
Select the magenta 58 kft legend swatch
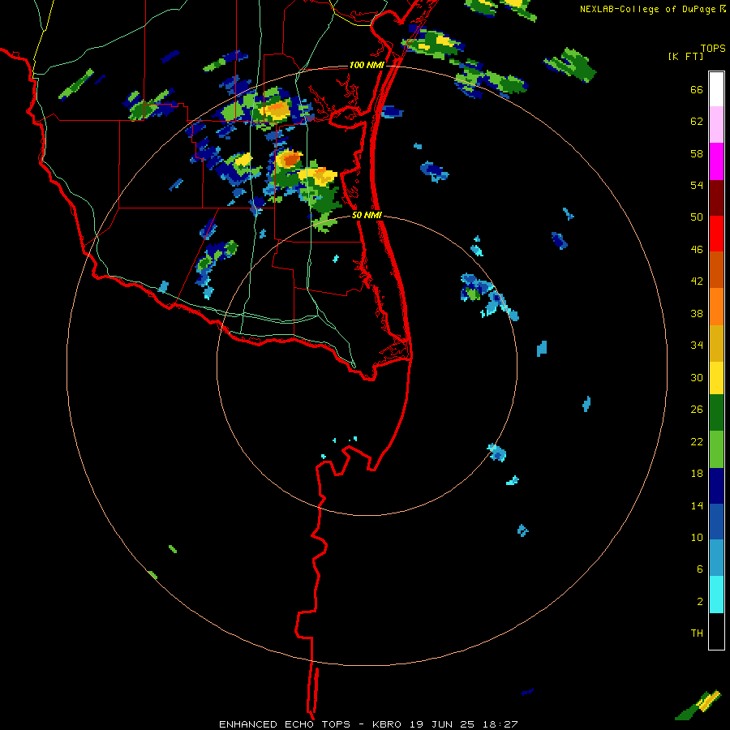click(716, 161)
